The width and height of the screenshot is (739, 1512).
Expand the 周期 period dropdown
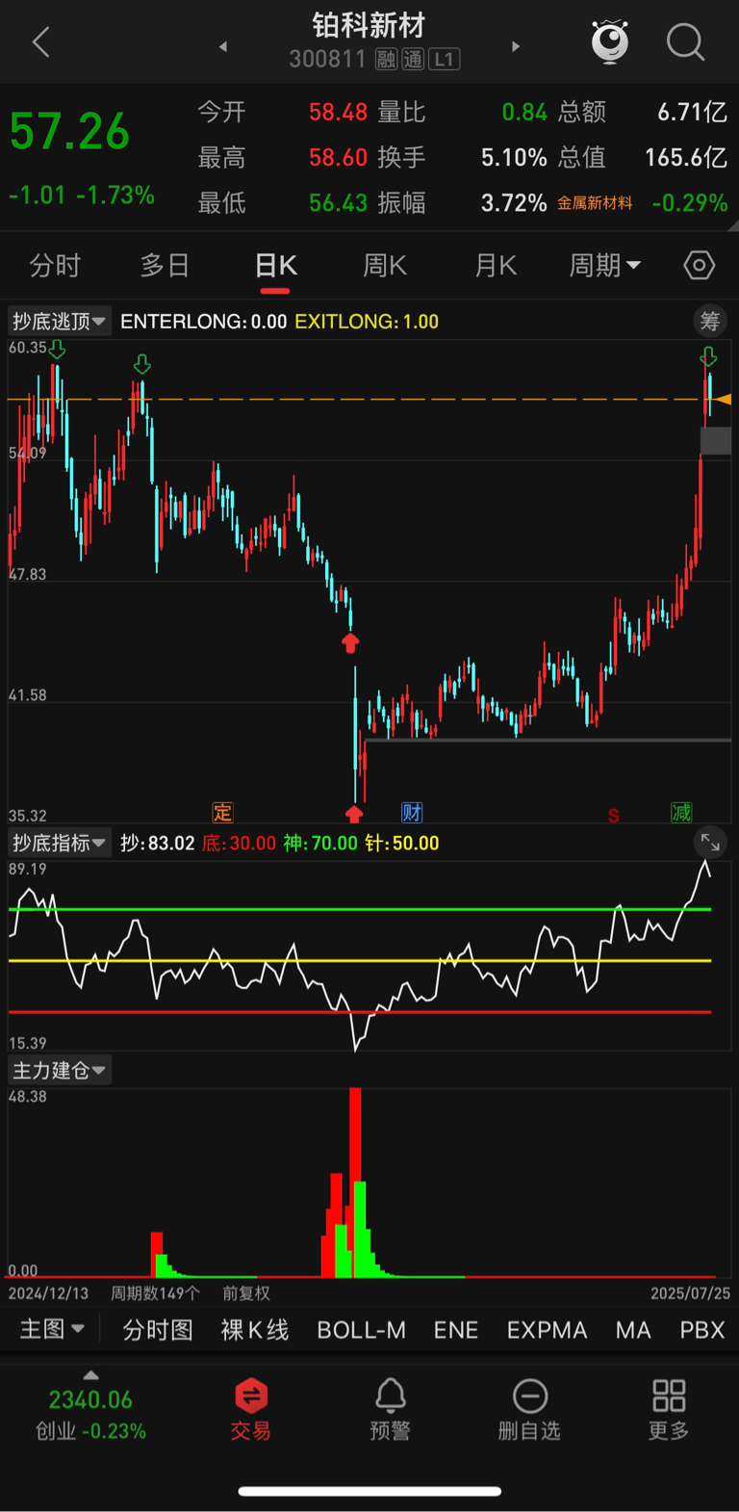point(605,265)
